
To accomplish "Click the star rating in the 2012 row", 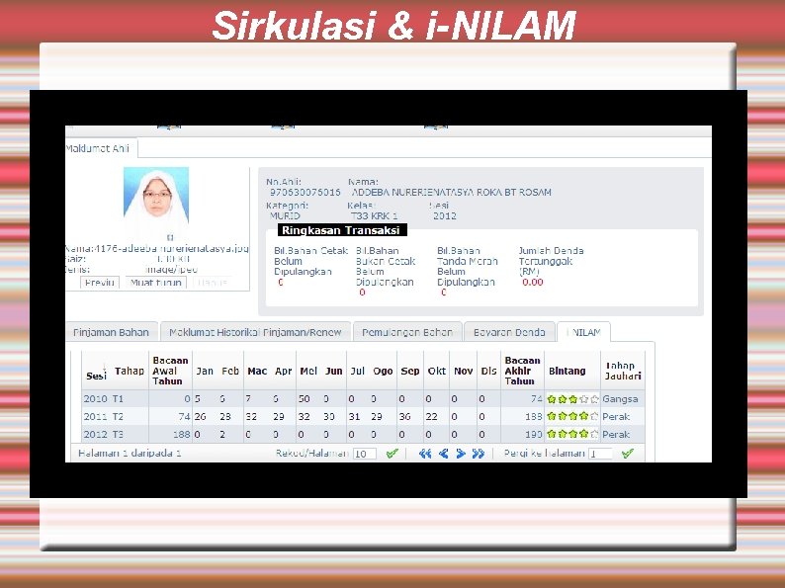I will tap(572, 434).
